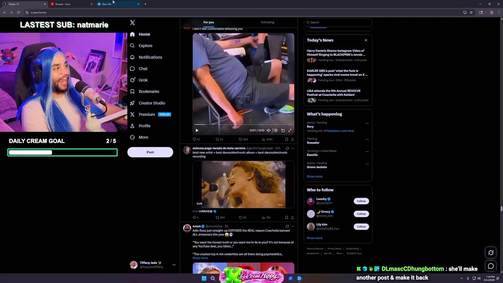
Task: Mute the tattoo video sound
Action: 269,130
